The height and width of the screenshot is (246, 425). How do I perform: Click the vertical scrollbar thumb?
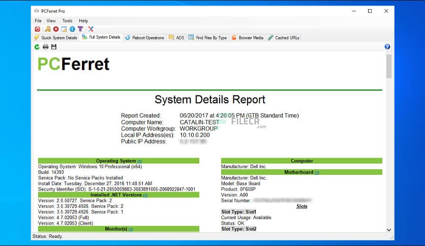pos(389,67)
